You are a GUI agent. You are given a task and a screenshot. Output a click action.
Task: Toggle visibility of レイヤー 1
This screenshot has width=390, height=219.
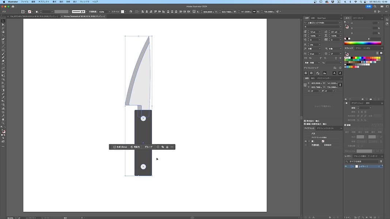(x=346, y=166)
